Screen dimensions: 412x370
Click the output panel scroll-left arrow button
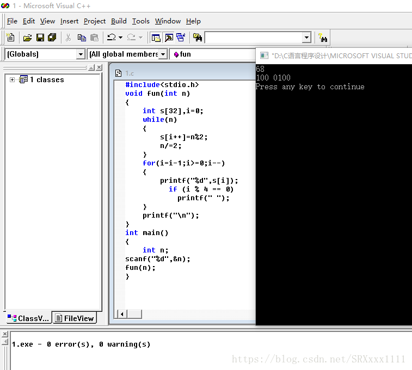tap(5, 341)
